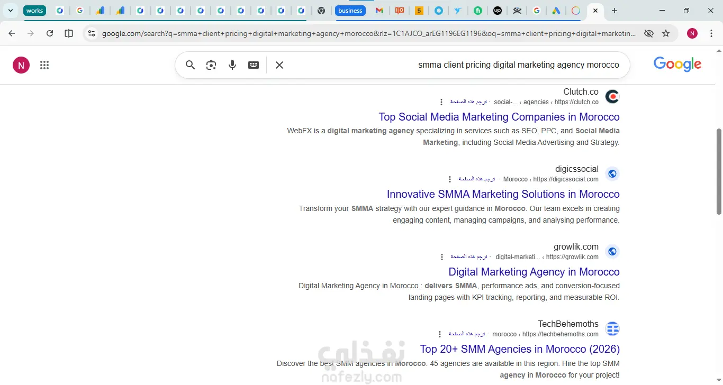Switch to the tab with the Chrome icon

coord(321,11)
